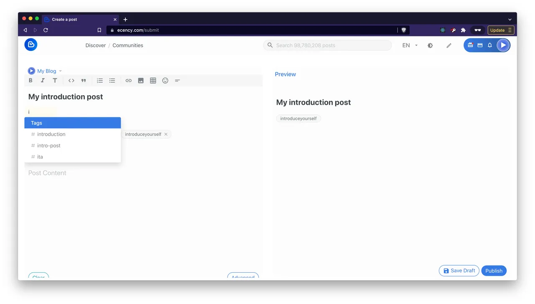Screen dimensions: 535x304
Task: Bookmark this page icon
Action: point(99,30)
